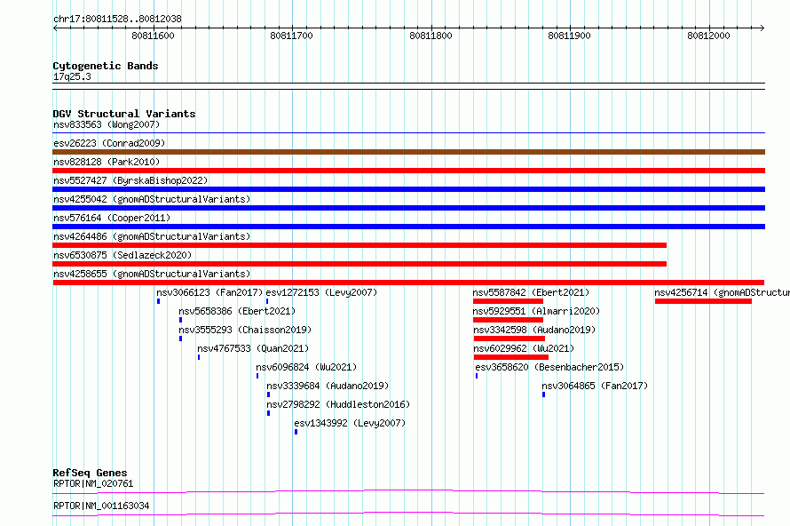Open nsv6530875 (Sedlazeck2020) label

tap(122, 255)
